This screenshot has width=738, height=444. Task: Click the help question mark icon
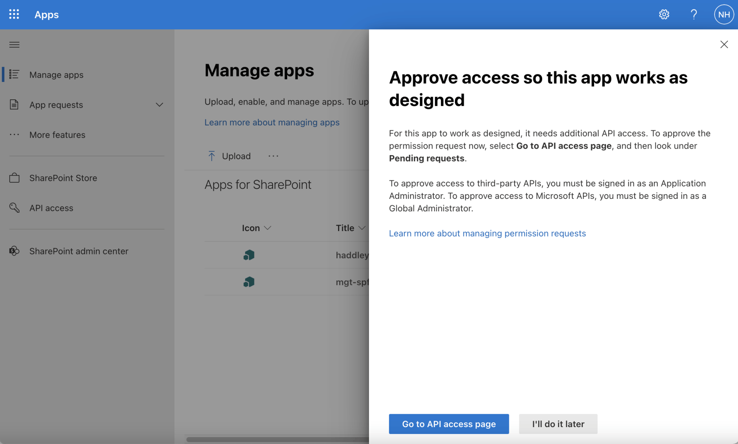coord(693,14)
